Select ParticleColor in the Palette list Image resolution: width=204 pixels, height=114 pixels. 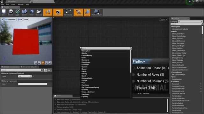click(x=177, y=96)
